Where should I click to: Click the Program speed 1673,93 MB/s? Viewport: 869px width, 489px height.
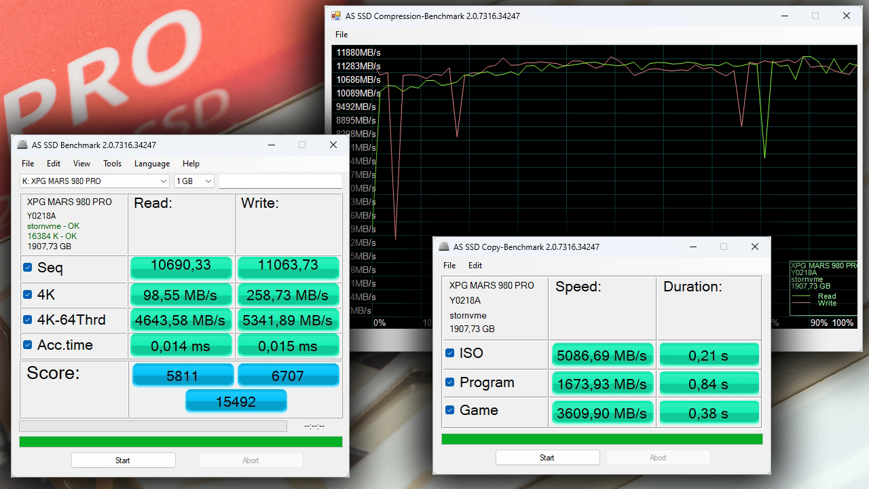point(602,384)
